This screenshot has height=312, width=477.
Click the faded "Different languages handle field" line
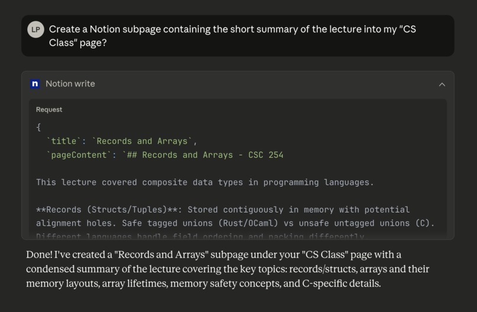tap(200, 236)
